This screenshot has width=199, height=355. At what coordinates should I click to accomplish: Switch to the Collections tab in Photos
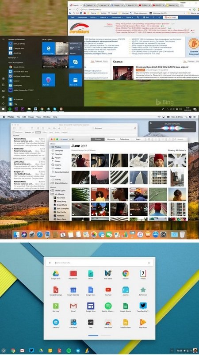pyautogui.click(x=124, y=139)
